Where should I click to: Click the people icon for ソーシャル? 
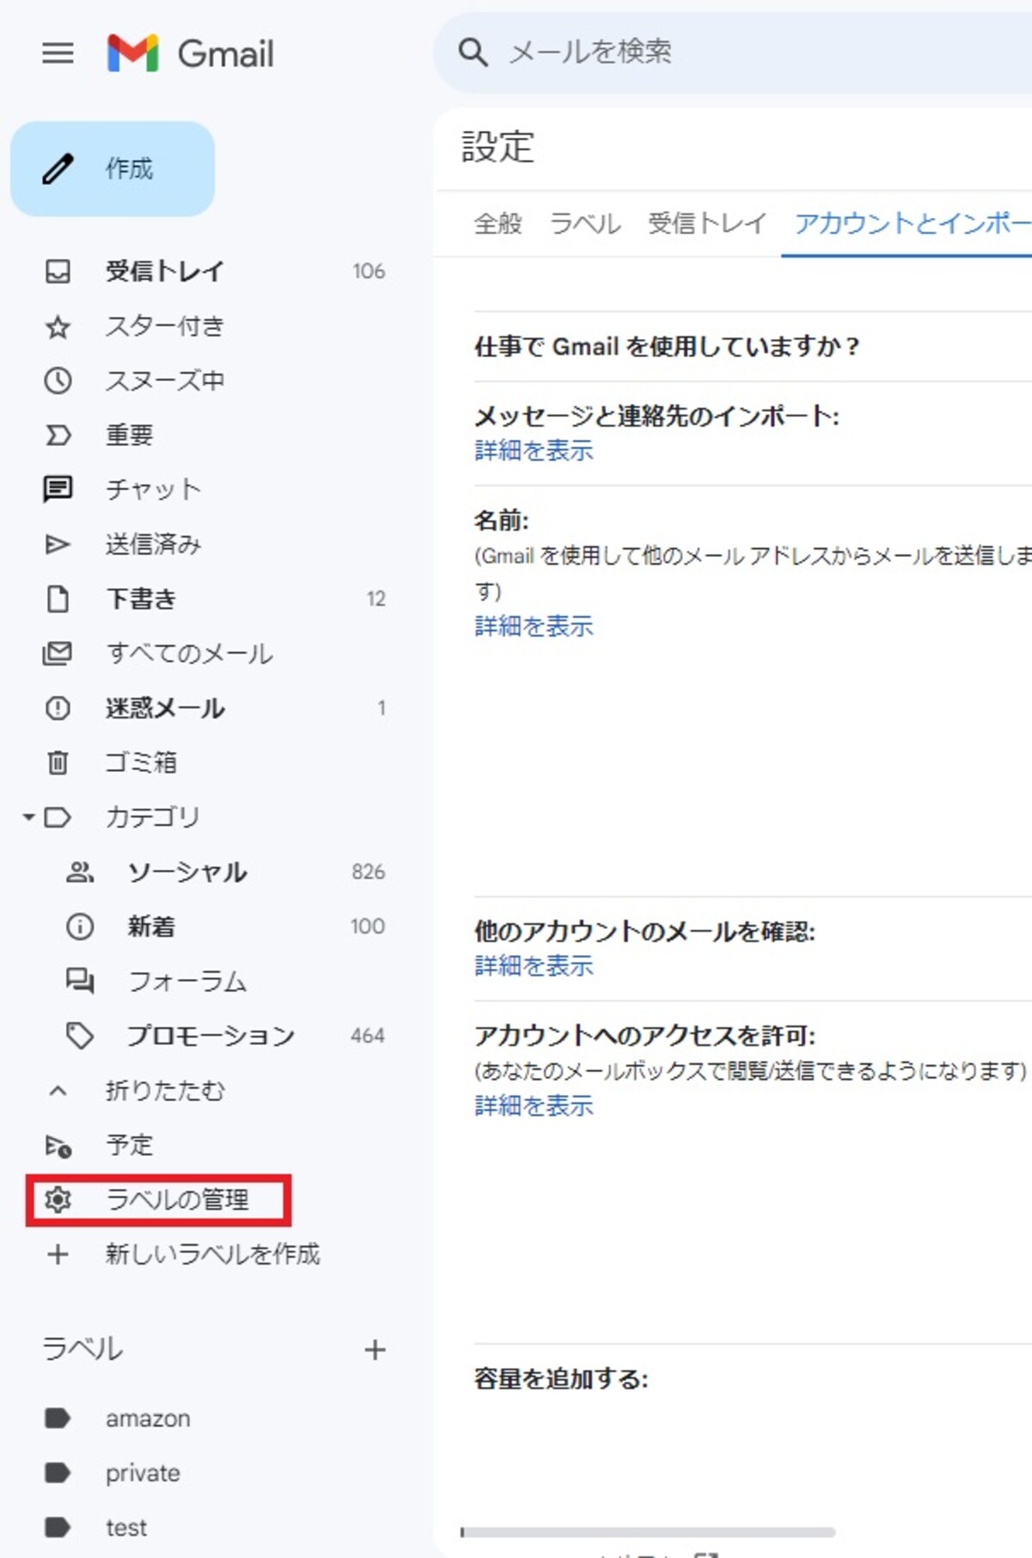pyautogui.click(x=80, y=872)
